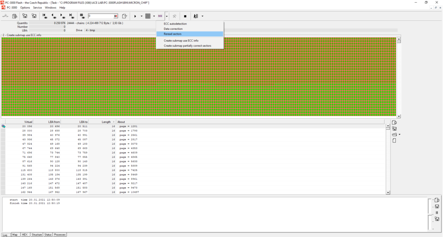This screenshot has width=443, height=237.
Task: Click the sector number input field
Action: (100, 16)
